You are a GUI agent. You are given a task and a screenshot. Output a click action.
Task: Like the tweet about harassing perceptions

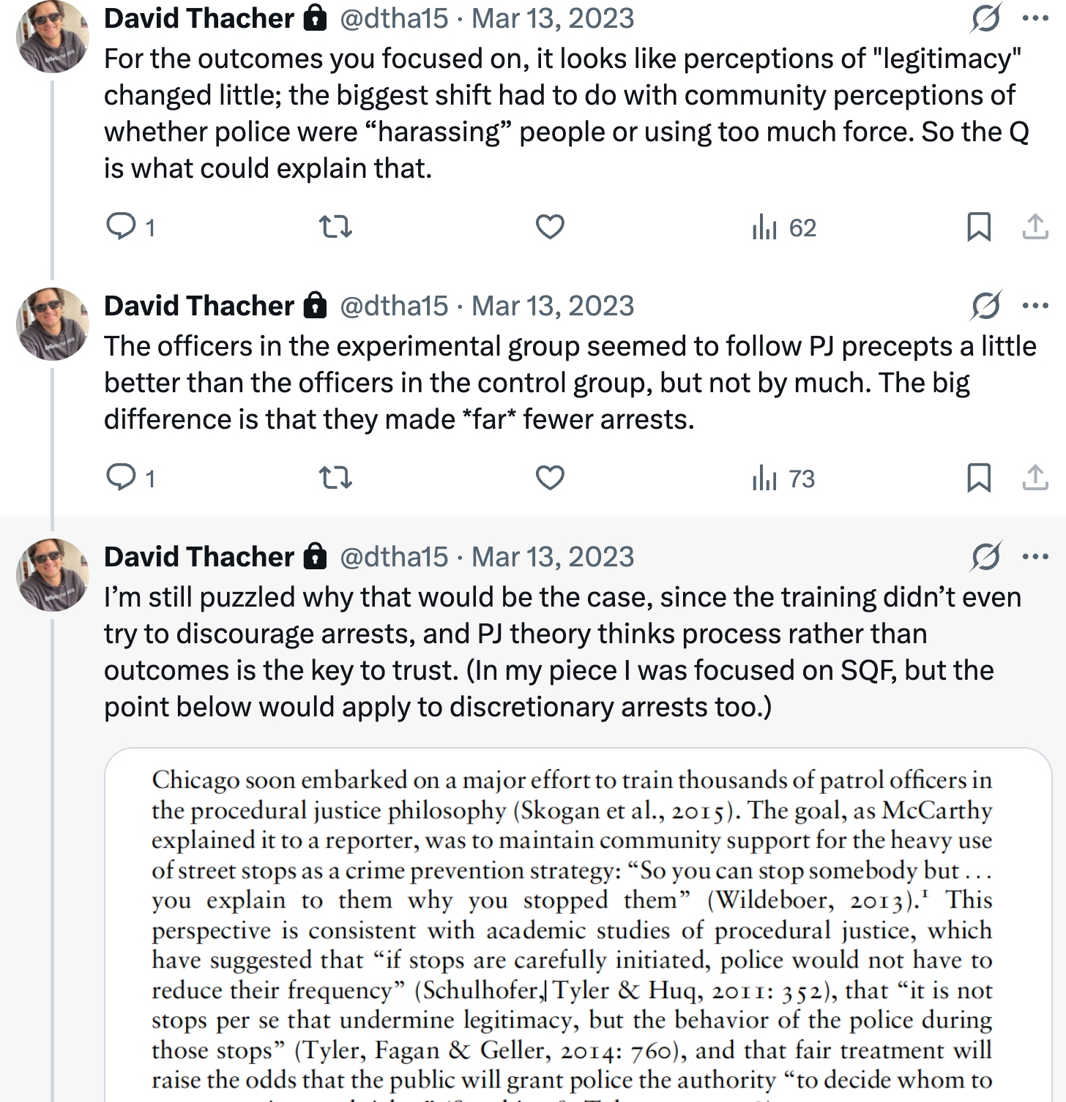click(550, 227)
